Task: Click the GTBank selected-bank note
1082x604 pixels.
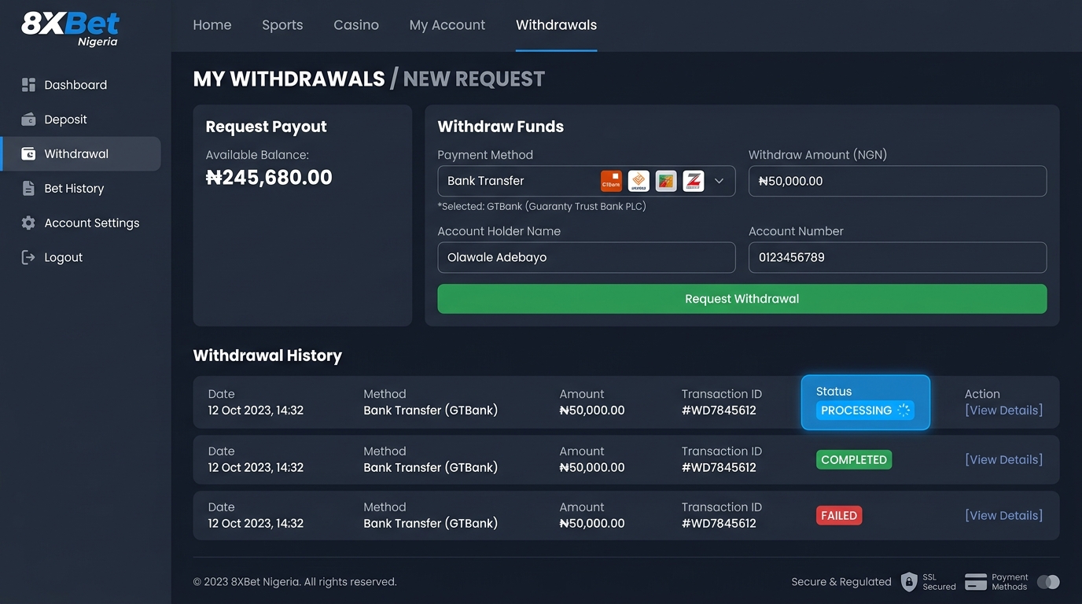Action: (x=542, y=207)
